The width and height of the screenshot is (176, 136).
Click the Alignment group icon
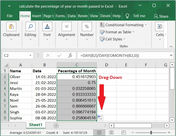coord(67,27)
